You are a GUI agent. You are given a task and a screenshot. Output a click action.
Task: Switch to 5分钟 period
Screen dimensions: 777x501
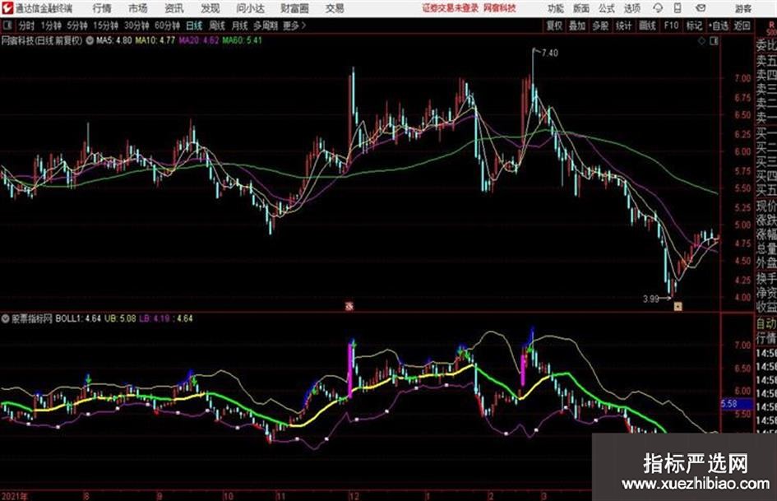pos(76,26)
